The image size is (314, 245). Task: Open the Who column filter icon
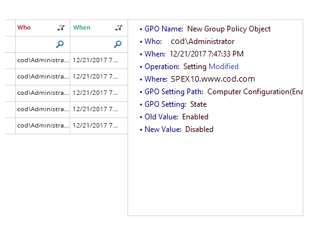coord(61,28)
